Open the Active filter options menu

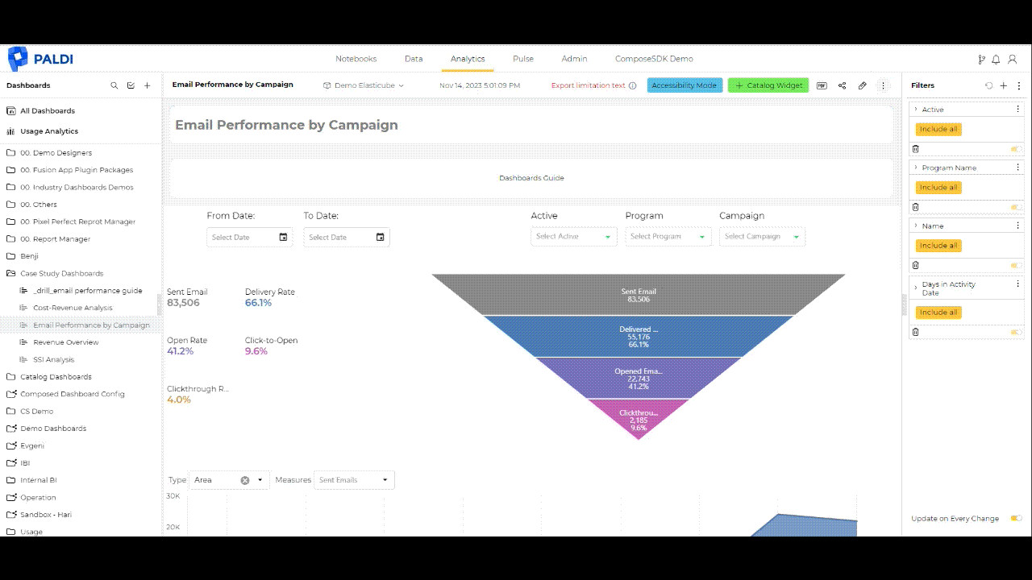(x=1017, y=110)
